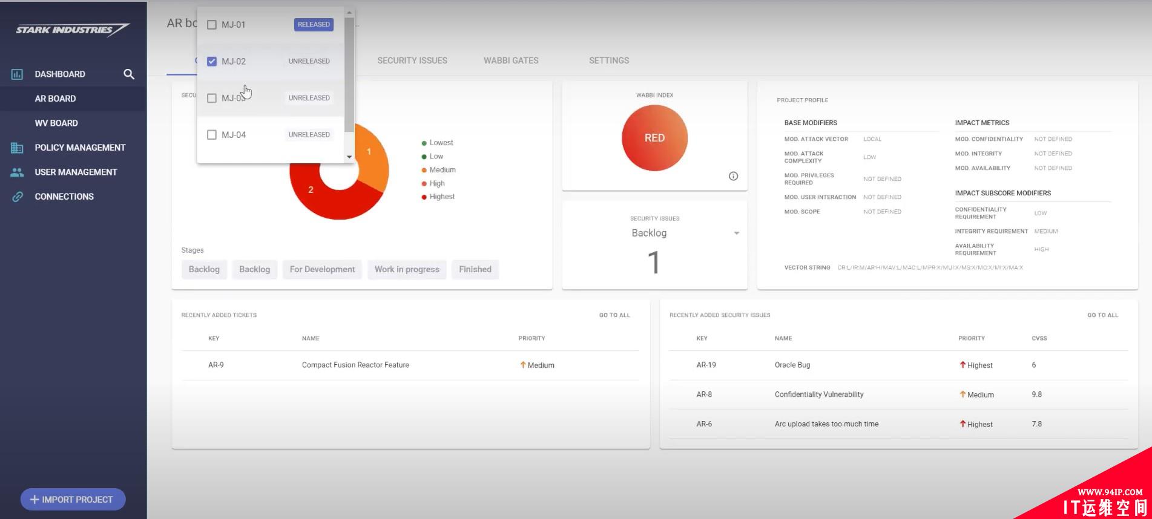This screenshot has width=1152, height=519.
Task: Click the Dashboard chart icon in sidebar
Action: coord(17,74)
